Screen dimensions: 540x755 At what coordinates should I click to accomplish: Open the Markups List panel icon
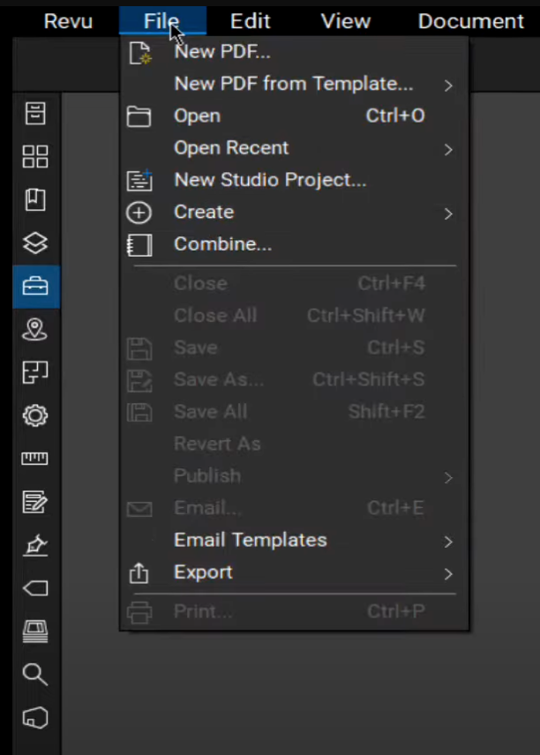(x=35, y=502)
